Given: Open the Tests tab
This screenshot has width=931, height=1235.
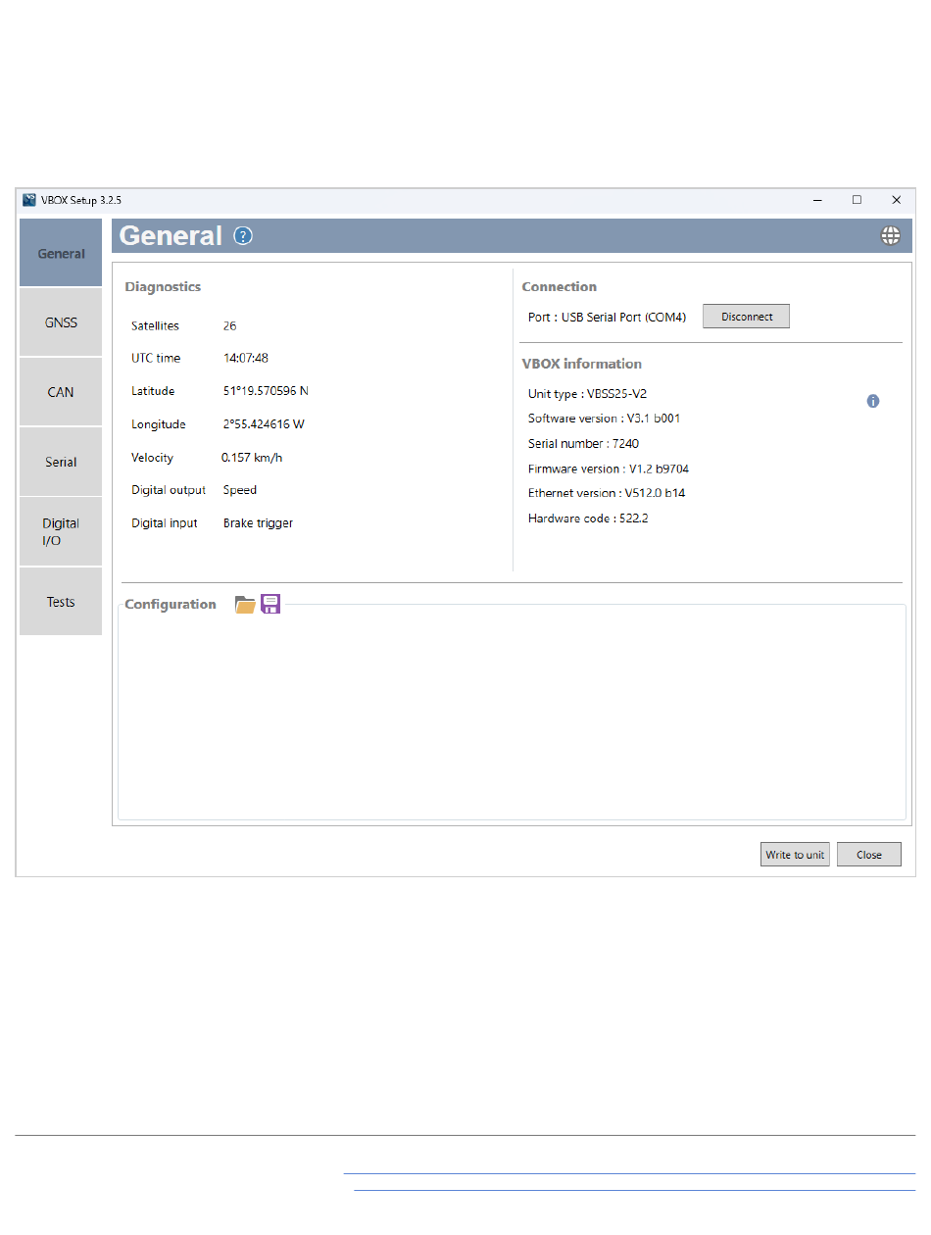Looking at the screenshot, I should [x=61, y=602].
